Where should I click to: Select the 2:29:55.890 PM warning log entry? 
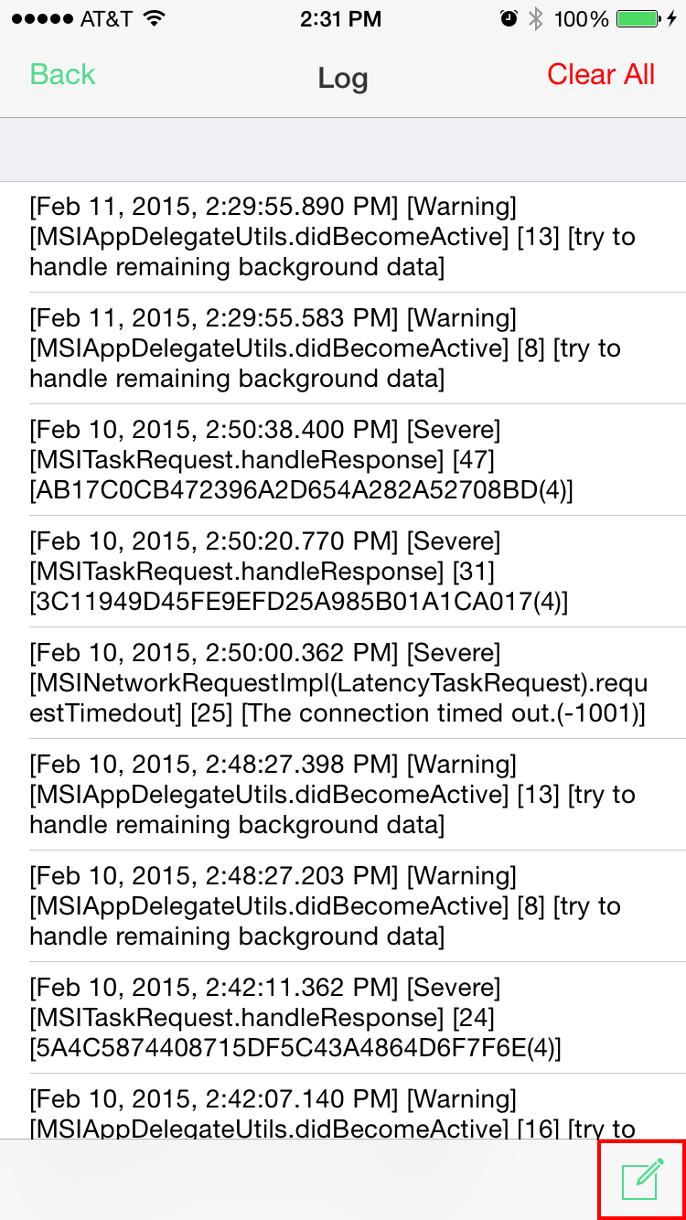[x=343, y=237]
